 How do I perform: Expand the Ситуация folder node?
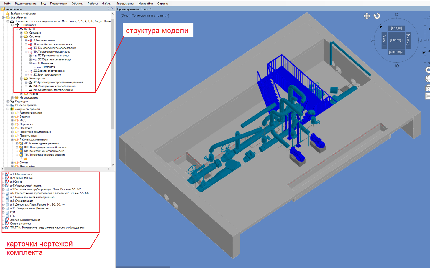tap(22, 33)
